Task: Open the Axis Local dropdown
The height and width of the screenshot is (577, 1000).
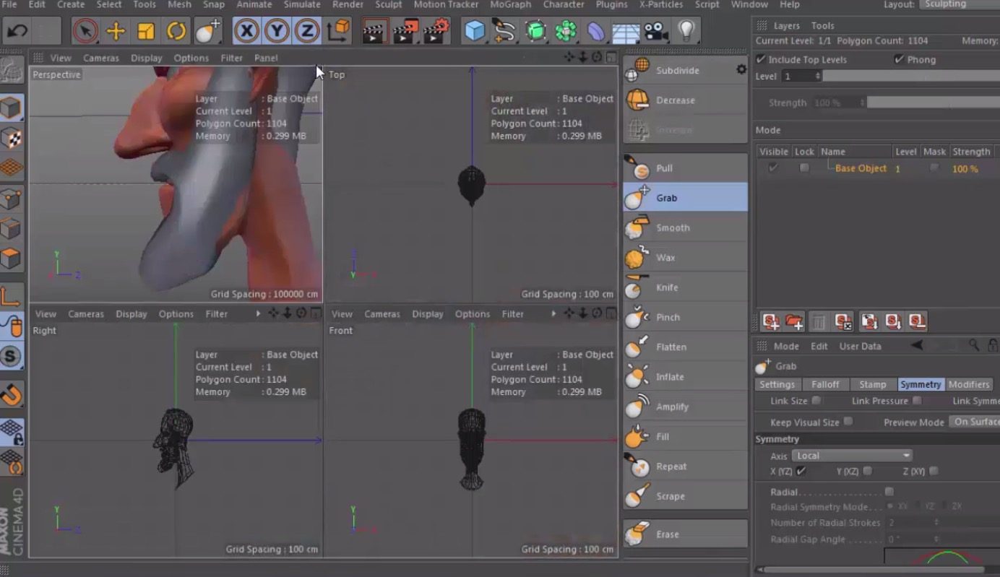Action: click(x=852, y=456)
